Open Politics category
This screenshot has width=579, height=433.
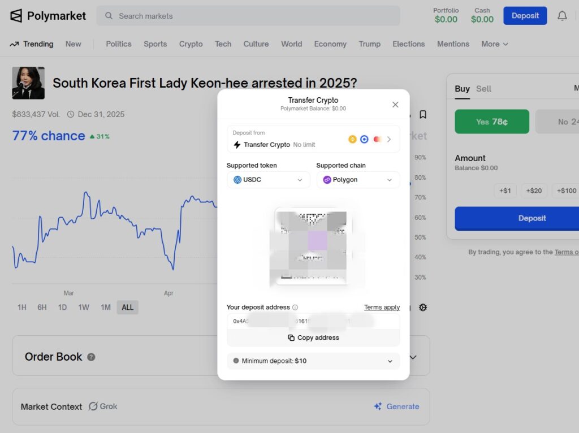(119, 44)
